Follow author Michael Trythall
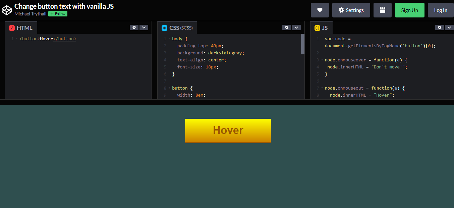The height and width of the screenshot is (208, 454). [x=57, y=14]
